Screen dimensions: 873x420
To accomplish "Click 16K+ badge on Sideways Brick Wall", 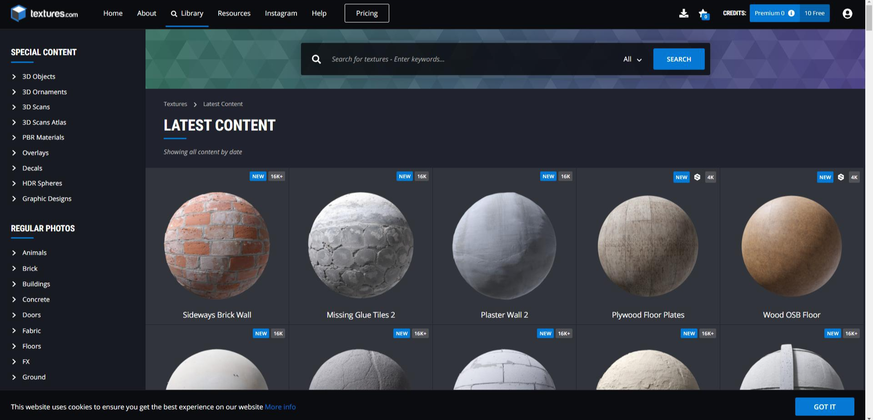I will point(276,176).
